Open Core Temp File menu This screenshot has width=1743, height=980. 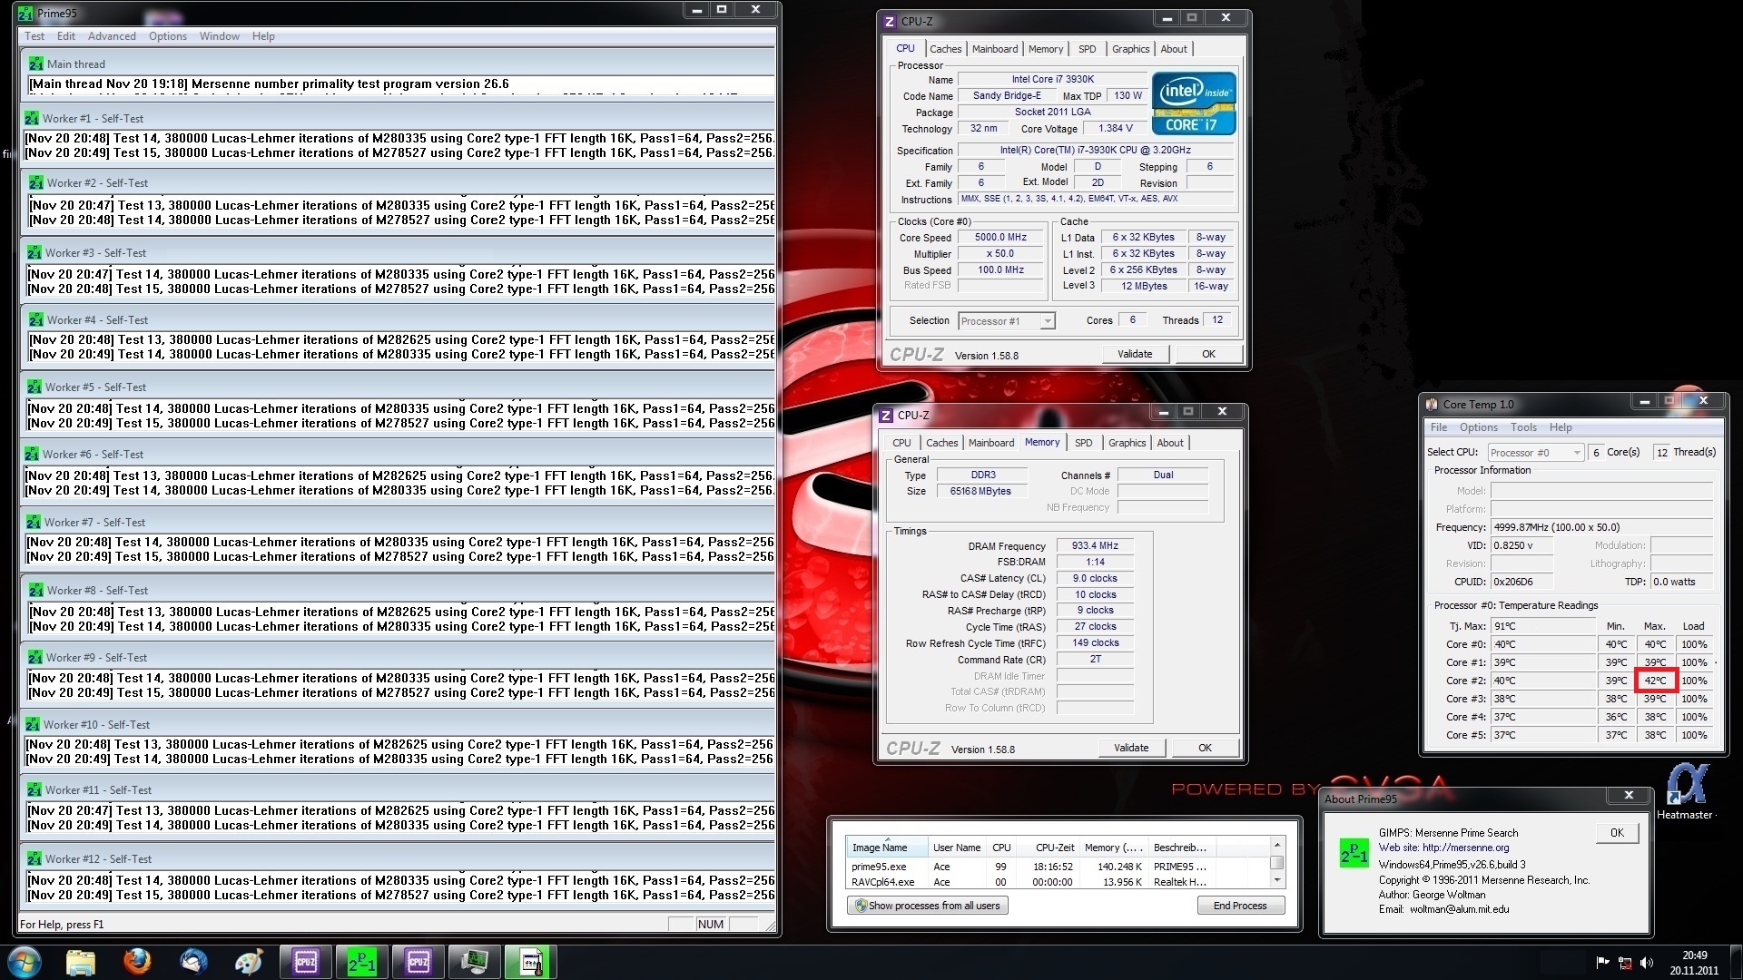tap(1439, 427)
